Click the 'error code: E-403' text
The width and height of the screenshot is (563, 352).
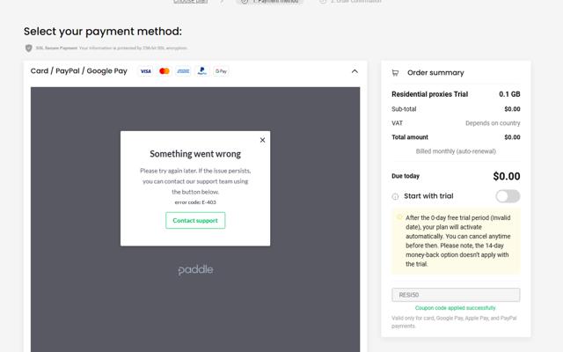(195, 202)
